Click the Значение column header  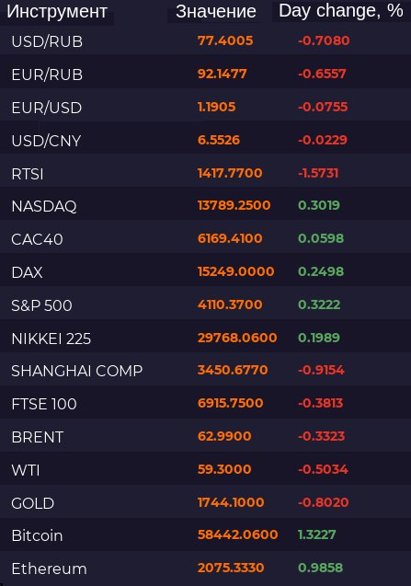point(216,12)
